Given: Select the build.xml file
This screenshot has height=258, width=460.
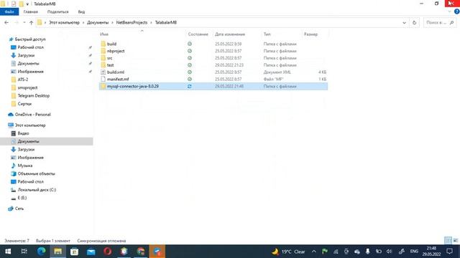Looking at the screenshot, I should 116,72.
